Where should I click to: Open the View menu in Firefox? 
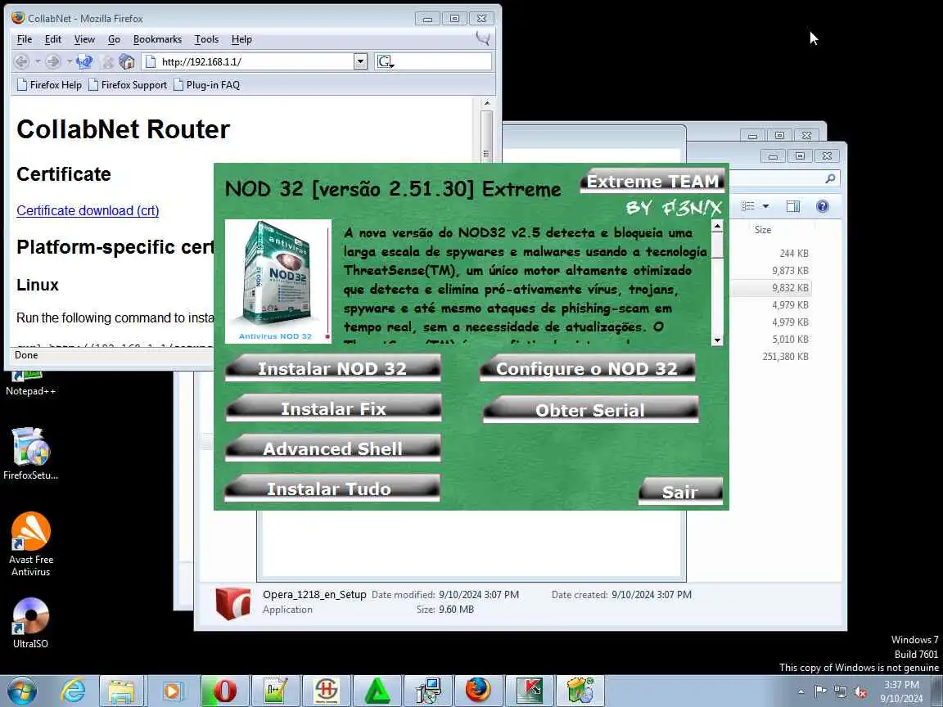(x=84, y=39)
